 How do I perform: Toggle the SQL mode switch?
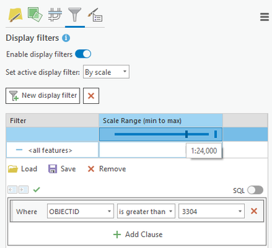(255, 190)
